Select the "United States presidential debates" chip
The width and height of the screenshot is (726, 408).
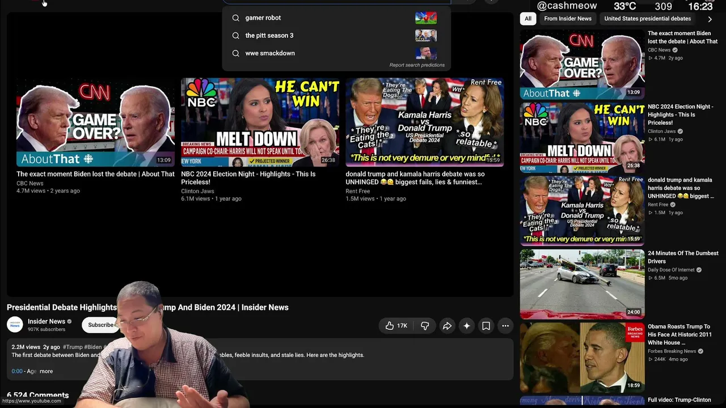click(648, 19)
